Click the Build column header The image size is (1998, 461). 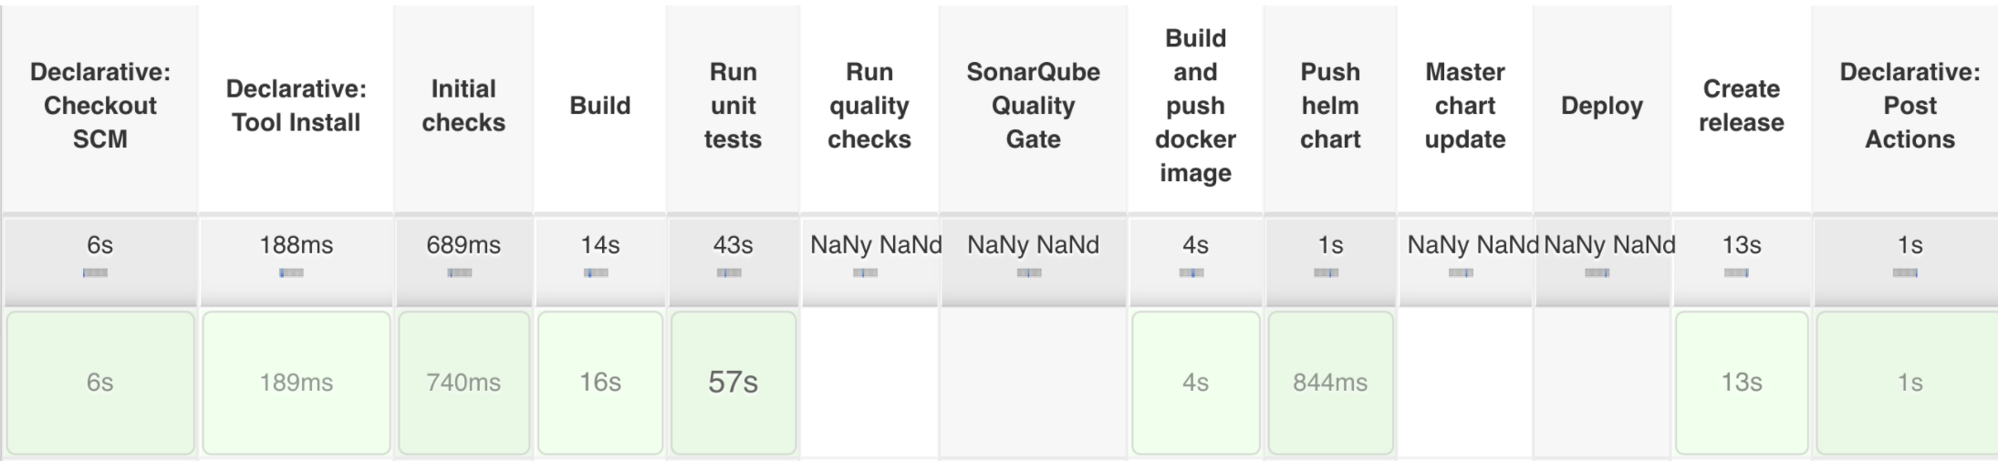(600, 106)
